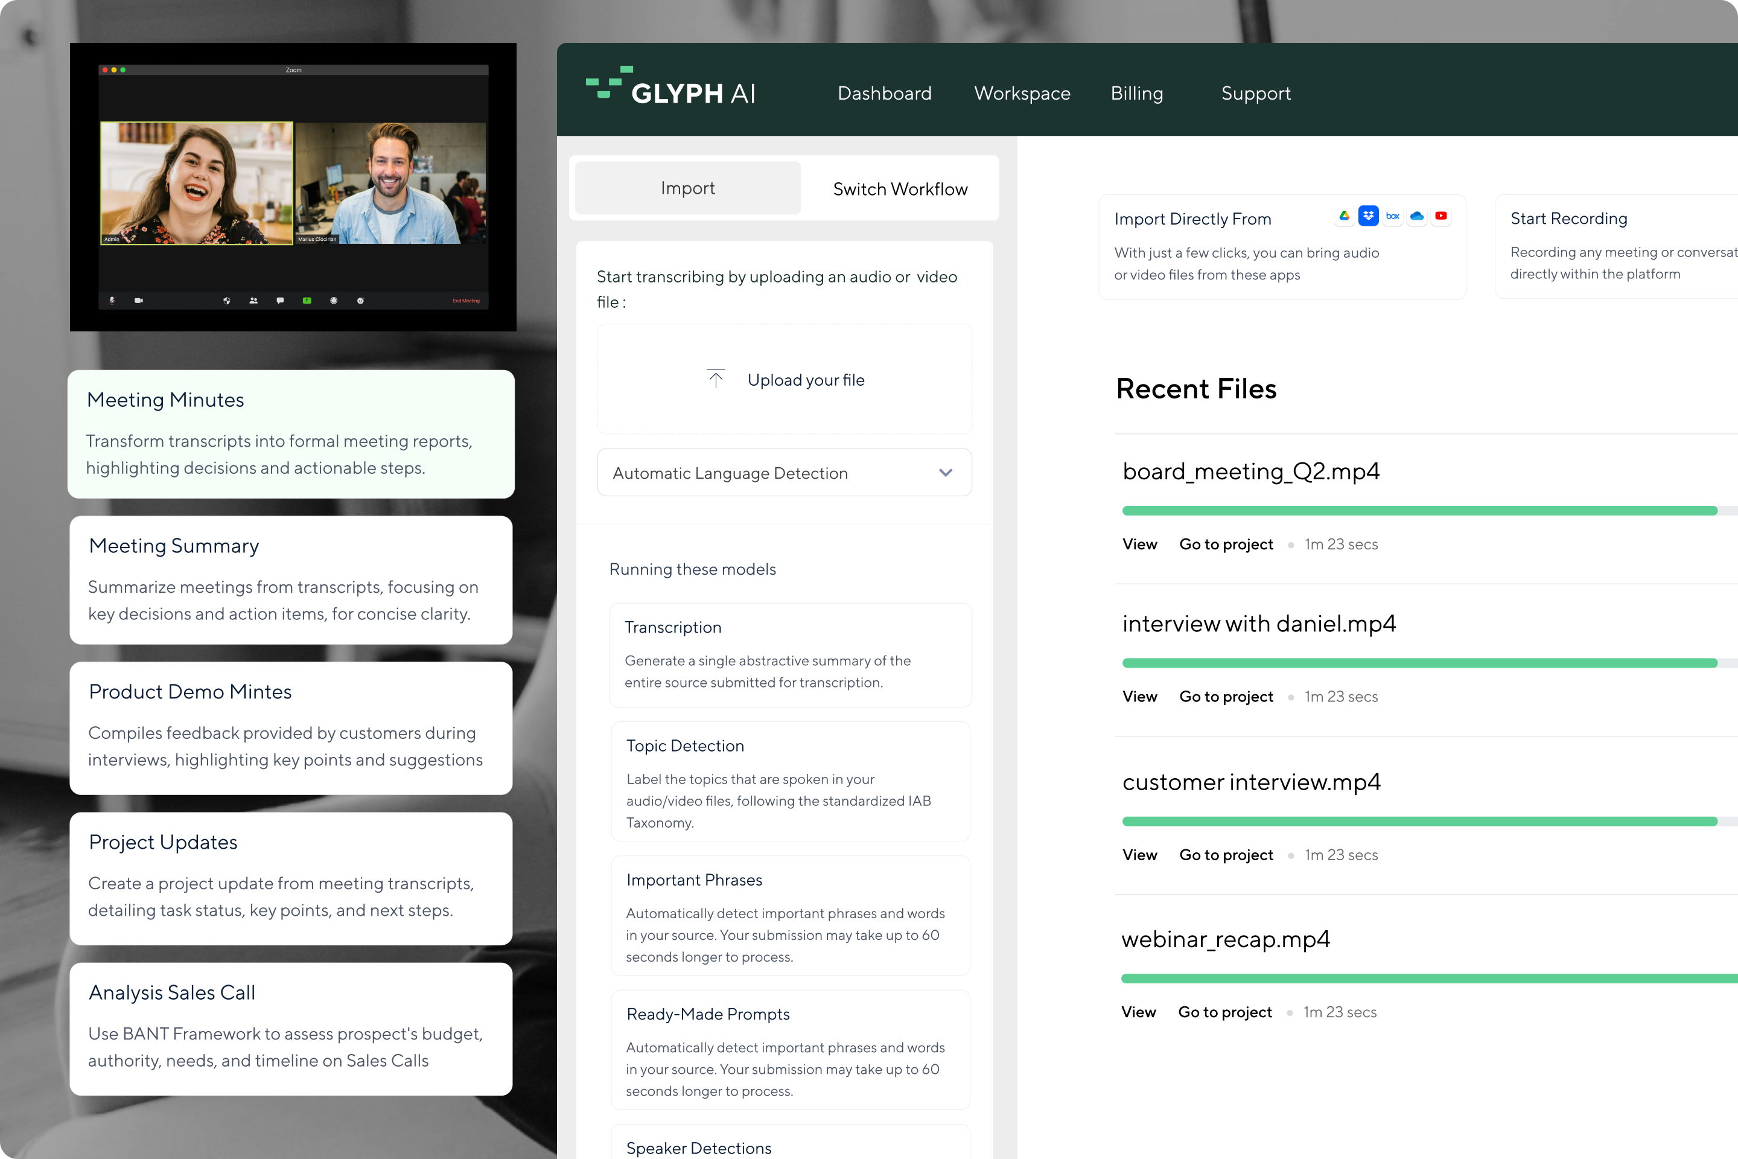
Task: Import from Box
Action: (x=1393, y=216)
